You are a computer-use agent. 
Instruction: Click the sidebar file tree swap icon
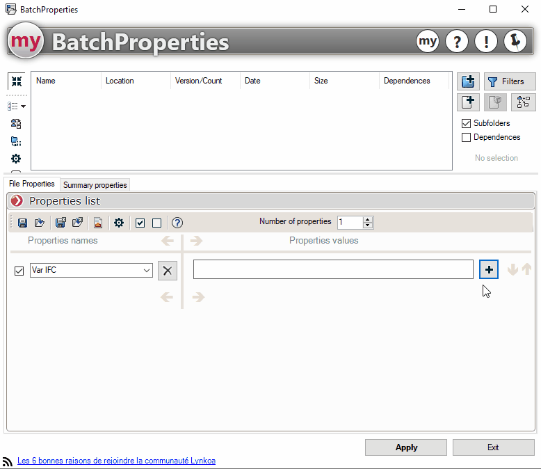[16, 124]
